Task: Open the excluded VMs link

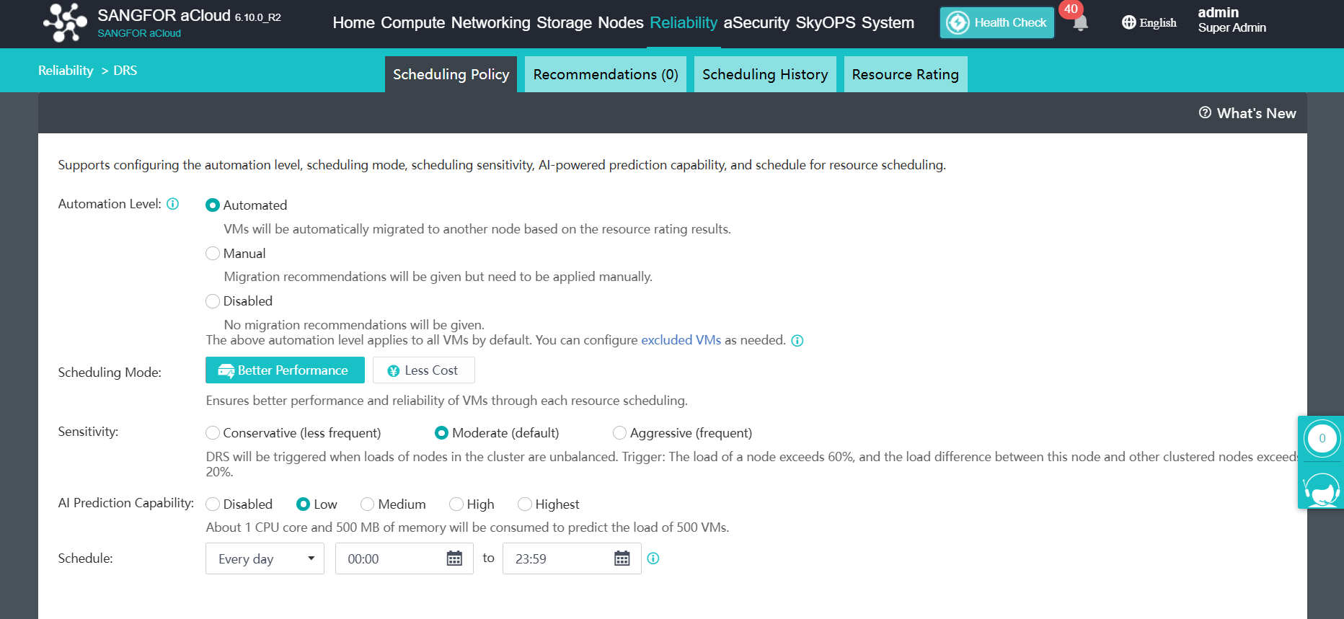Action: (681, 340)
